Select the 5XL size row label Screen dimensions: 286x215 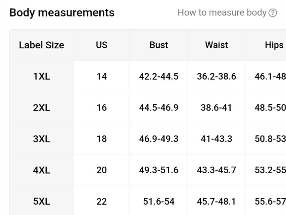point(42,201)
